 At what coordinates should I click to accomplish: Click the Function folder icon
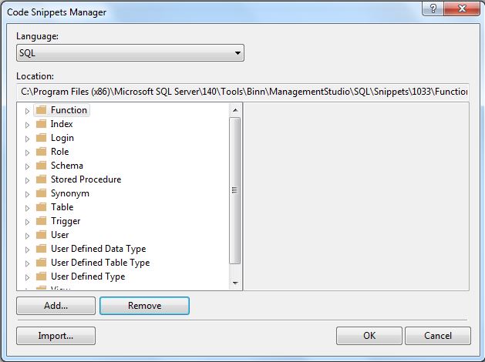coord(42,110)
